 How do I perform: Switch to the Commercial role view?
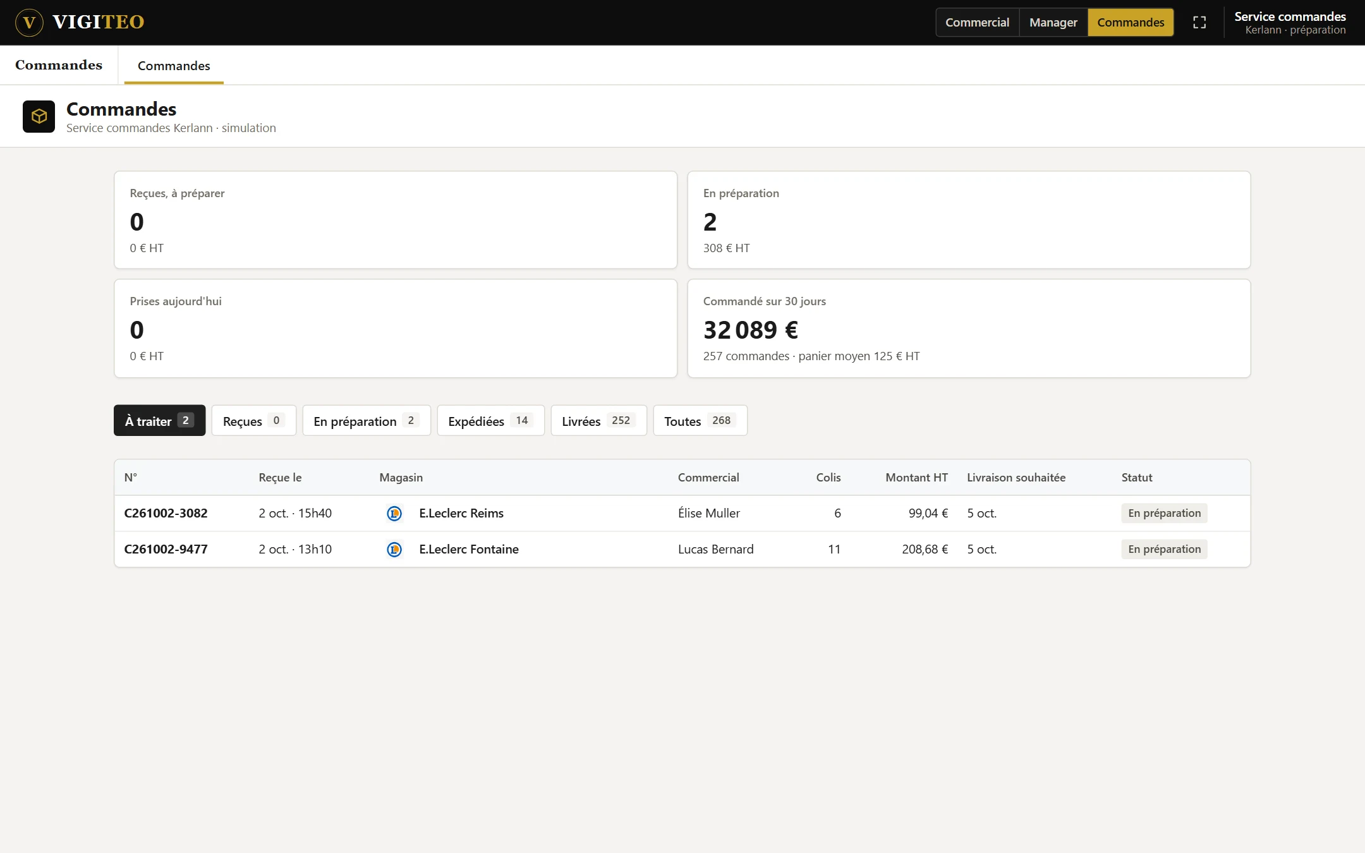click(x=977, y=23)
